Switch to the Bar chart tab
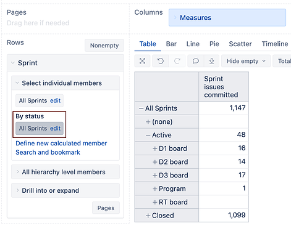 (x=171, y=44)
